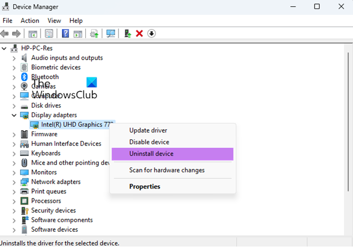
Task: Expand the Network adapters node
Action: coord(14,182)
